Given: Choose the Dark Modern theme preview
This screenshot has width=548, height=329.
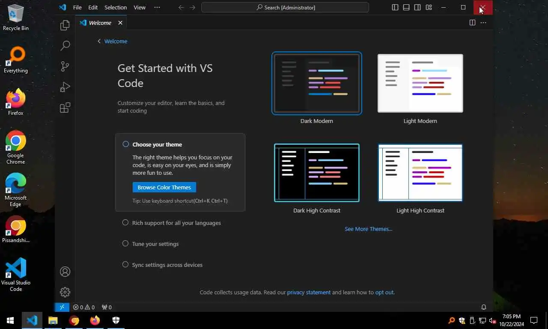Looking at the screenshot, I should [317, 83].
